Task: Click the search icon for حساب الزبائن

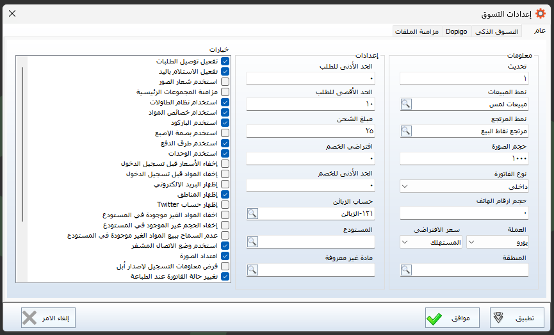Action: click(252, 213)
